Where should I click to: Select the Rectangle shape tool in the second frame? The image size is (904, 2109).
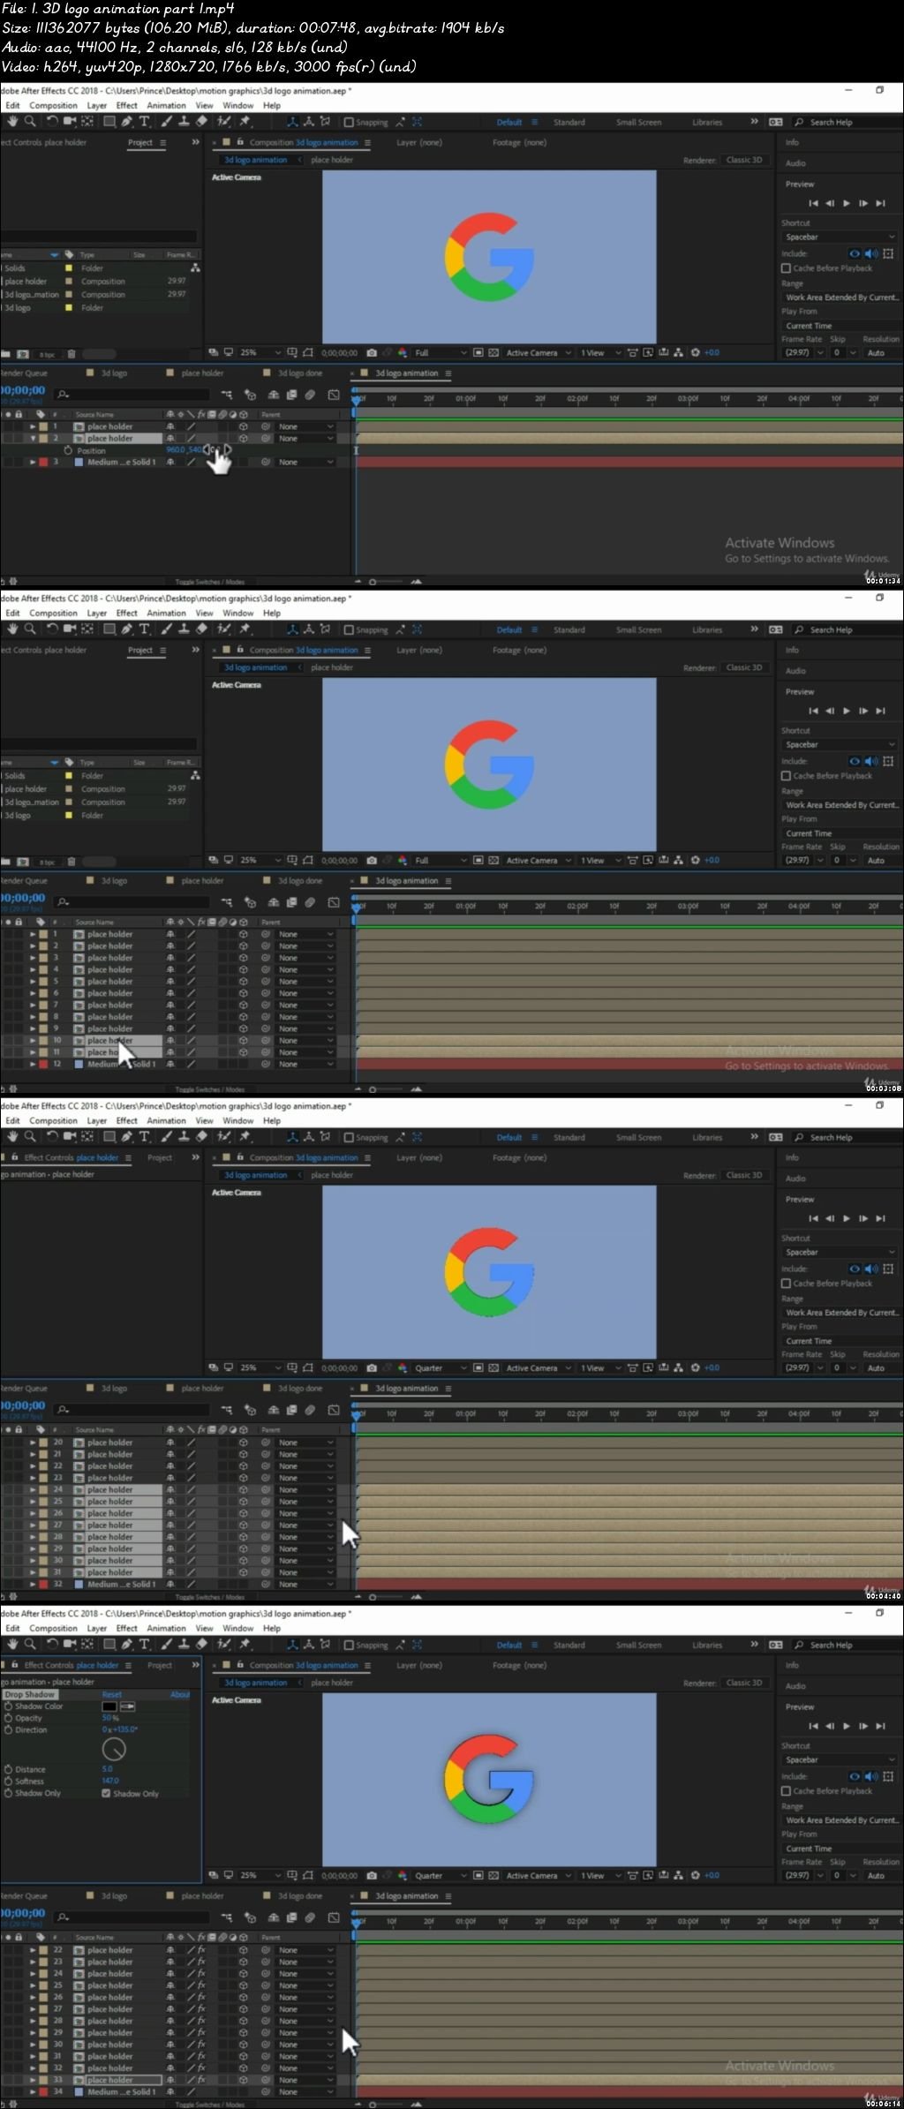point(109,629)
